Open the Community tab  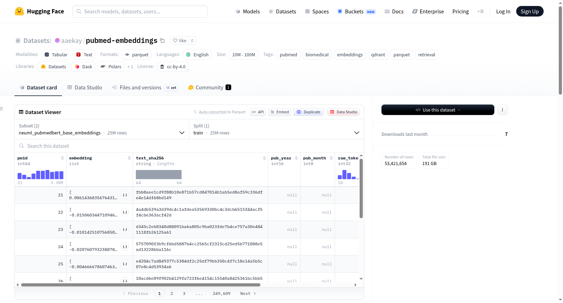(x=209, y=88)
